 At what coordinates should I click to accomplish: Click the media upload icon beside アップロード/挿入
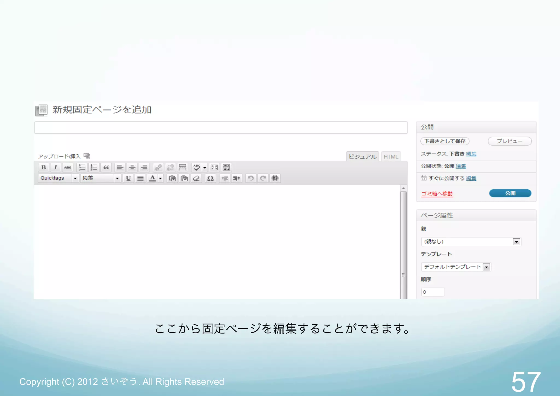[x=87, y=156]
